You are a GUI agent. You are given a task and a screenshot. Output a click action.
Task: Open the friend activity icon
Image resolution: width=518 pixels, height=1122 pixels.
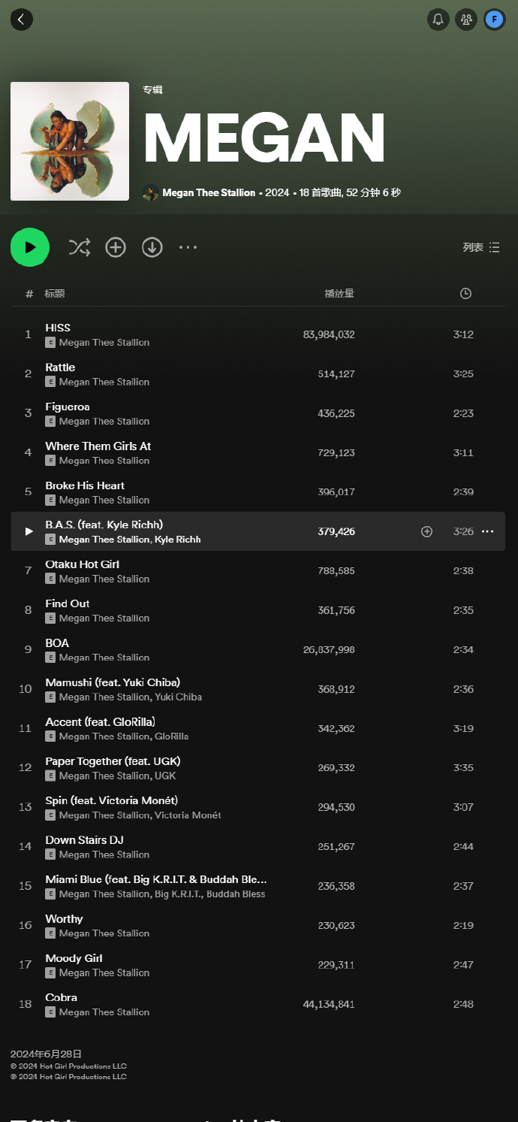pyautogui.click(x=466, y=20)
